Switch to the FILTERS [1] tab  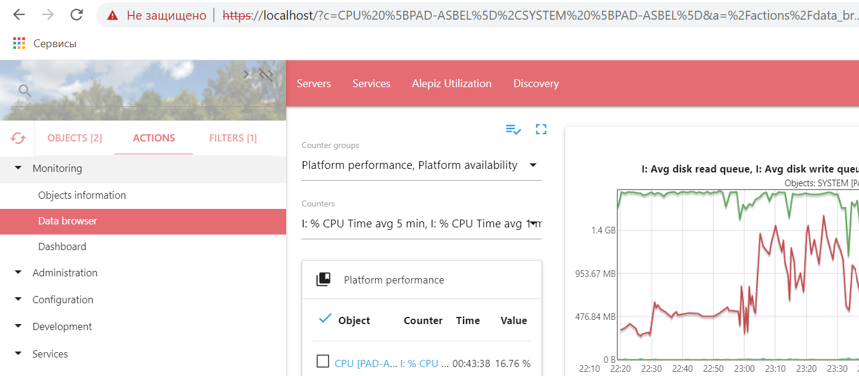(x=233, y=138)
